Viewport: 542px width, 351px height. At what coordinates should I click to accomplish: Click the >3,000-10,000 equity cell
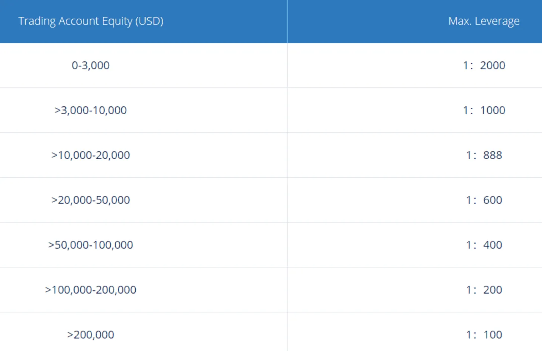(x=91, y=110)
